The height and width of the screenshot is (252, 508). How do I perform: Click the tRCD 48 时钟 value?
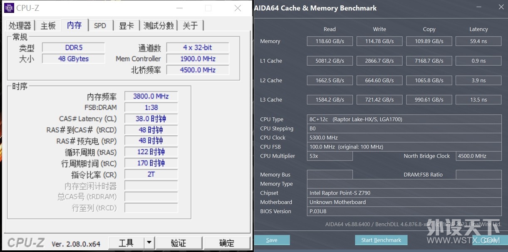click(151, 130)
